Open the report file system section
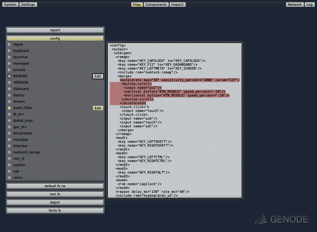This screenshot has height=232, width=317. (x=55, y=30)
